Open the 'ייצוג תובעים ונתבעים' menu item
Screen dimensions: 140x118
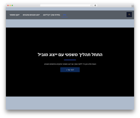pos(31,15)
